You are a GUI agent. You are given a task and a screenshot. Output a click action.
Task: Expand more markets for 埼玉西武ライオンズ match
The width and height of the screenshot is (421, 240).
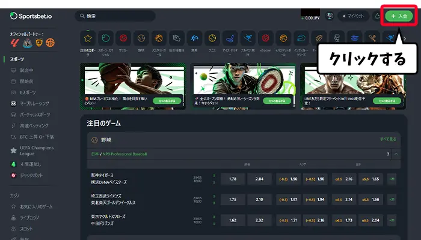pyautogui.click(x=392, y=200)
